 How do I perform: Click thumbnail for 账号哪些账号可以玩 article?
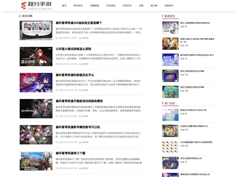[x=36, y=135]
